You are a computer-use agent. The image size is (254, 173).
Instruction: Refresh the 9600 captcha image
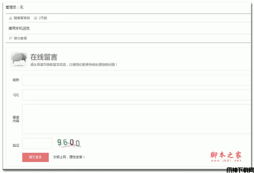pos(69,143)
